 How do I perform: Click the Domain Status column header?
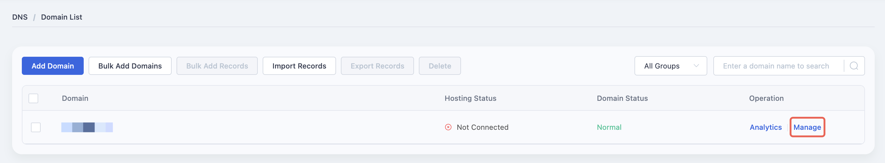622,98
